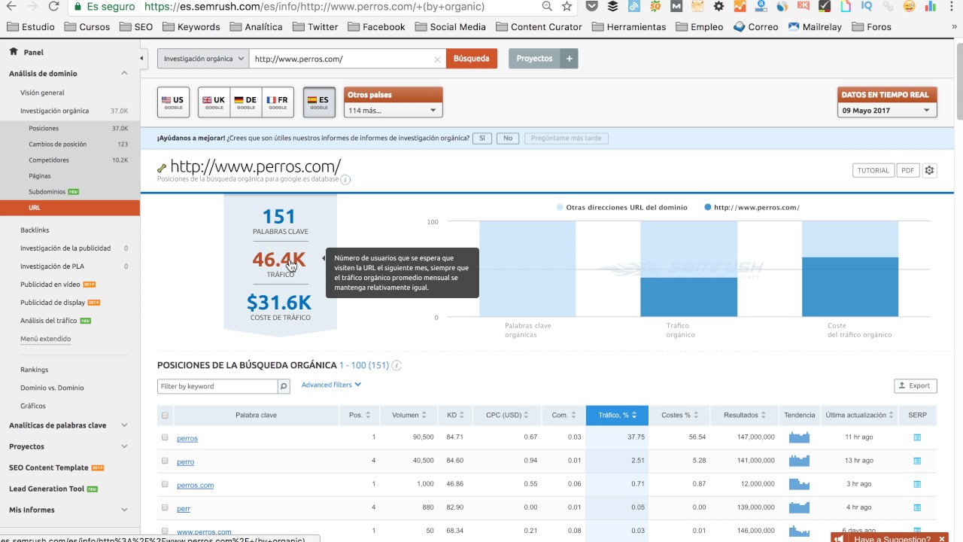
Task: Check the perr keyword row checkbox
Action: 165,507
